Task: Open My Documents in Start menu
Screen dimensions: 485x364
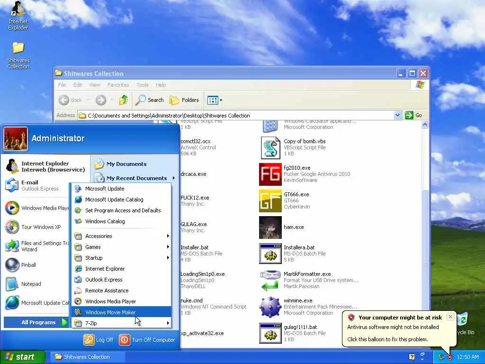Action: 120,164
